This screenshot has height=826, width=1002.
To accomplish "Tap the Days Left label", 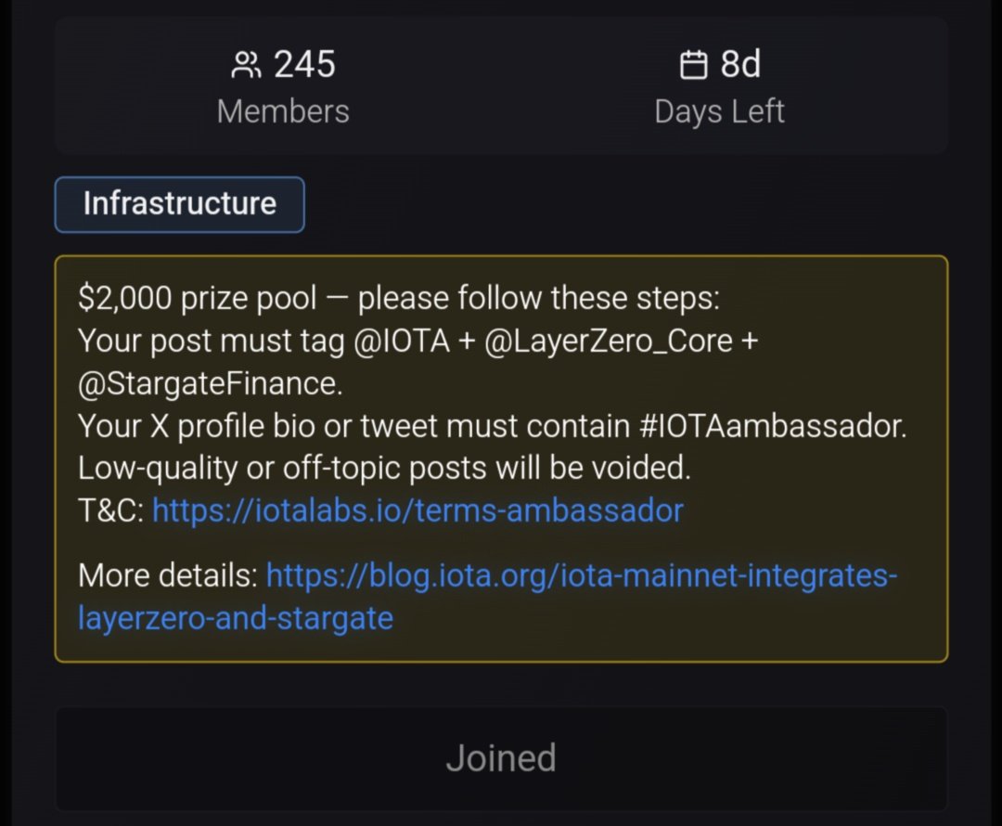I will pos(719,111).
